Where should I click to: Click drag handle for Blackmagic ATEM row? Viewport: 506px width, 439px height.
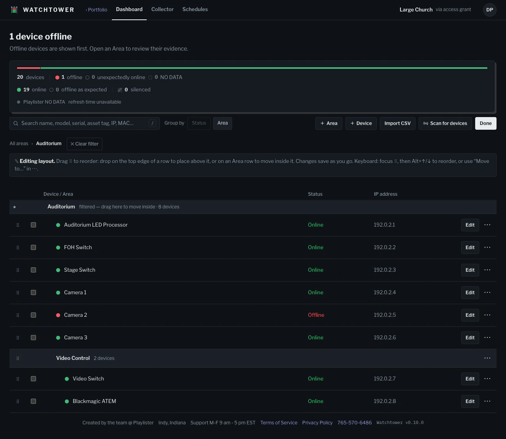point(18,401)
